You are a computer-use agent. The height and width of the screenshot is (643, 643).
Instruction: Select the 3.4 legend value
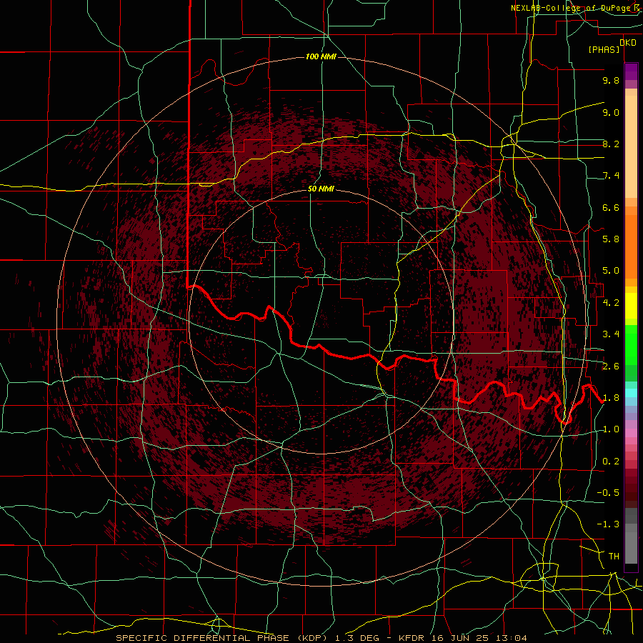point(611,334)
